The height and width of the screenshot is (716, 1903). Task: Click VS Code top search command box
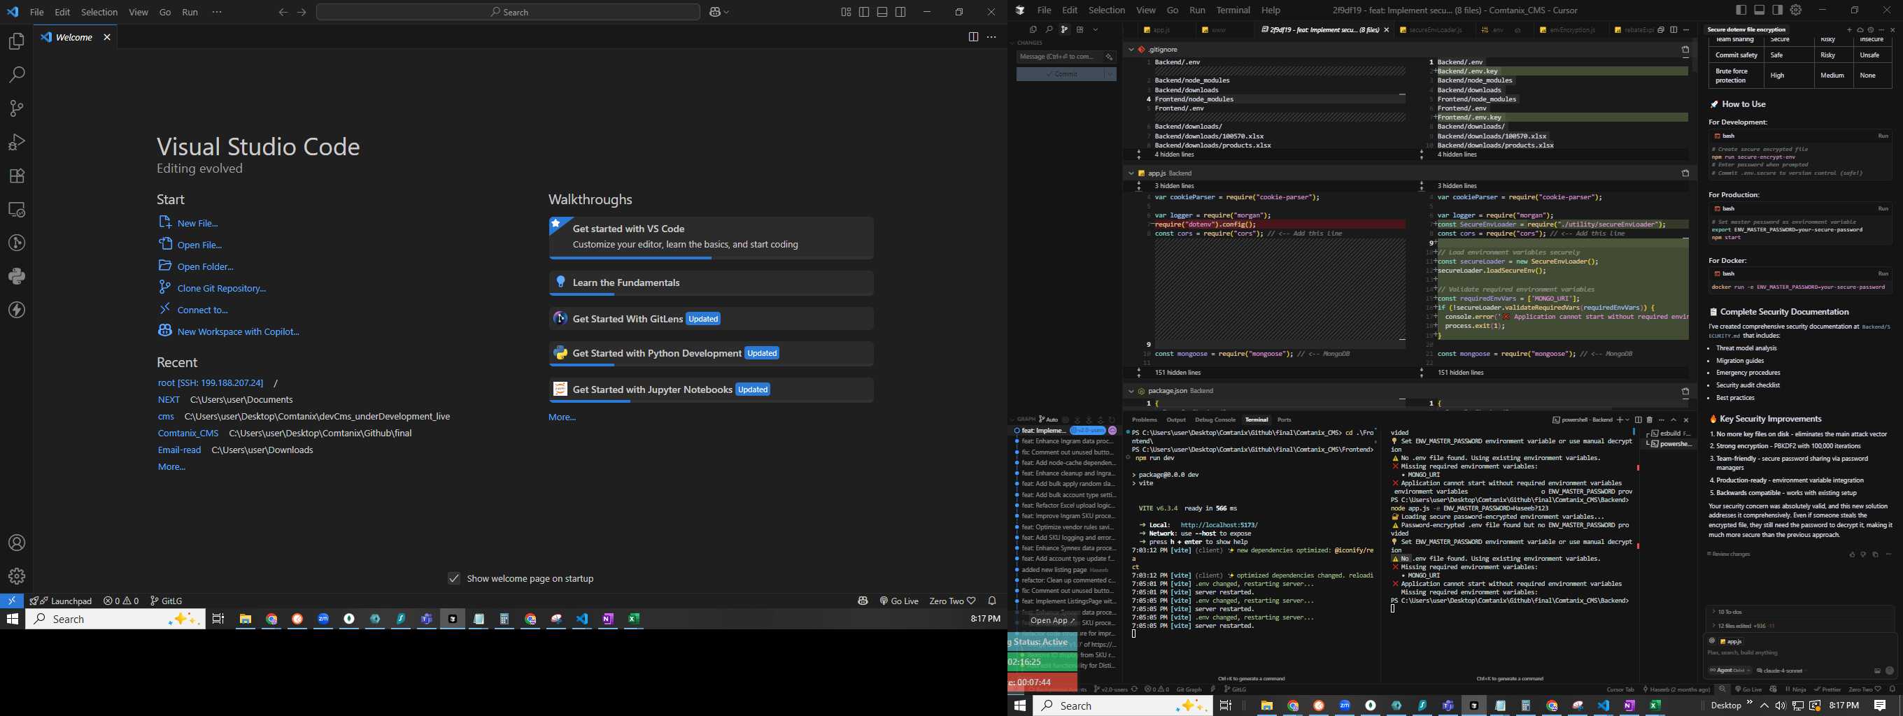[508, 12]
